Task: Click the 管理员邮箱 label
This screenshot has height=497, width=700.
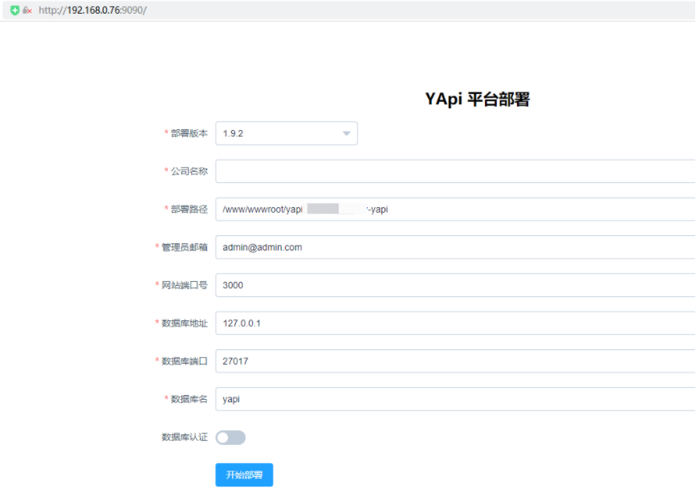Action: [185, 247]
